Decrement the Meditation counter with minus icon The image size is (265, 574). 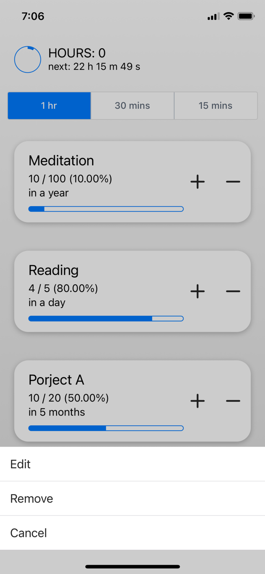tap(233, 182)
